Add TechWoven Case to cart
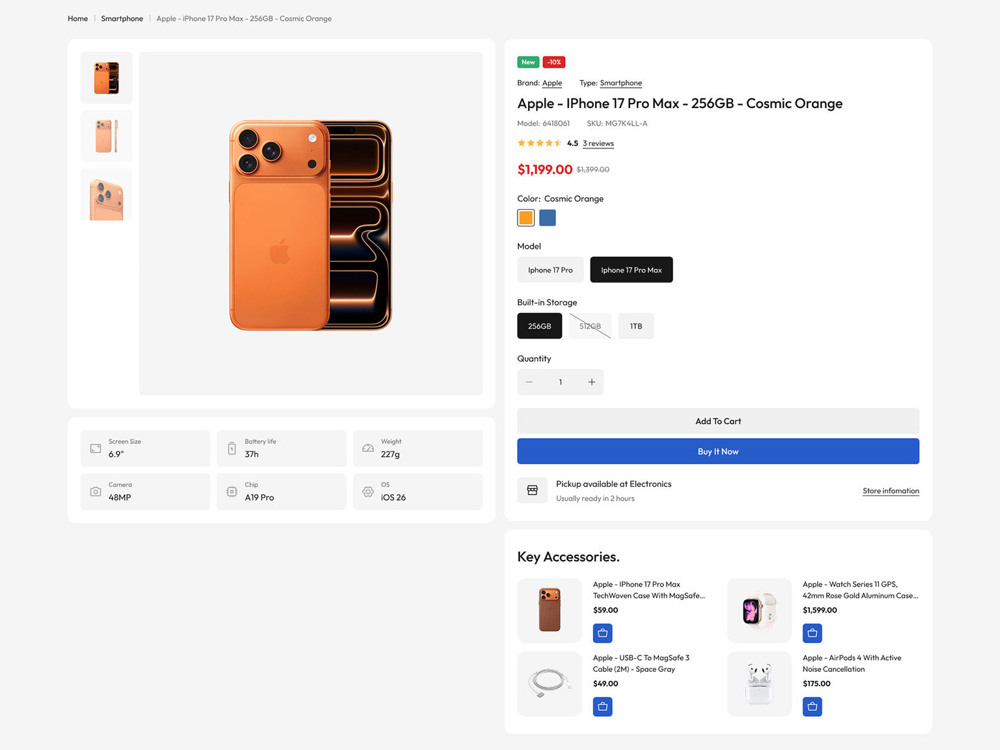Image resolution: width=1000 pixels, height=750 pixels. (602, 633)
